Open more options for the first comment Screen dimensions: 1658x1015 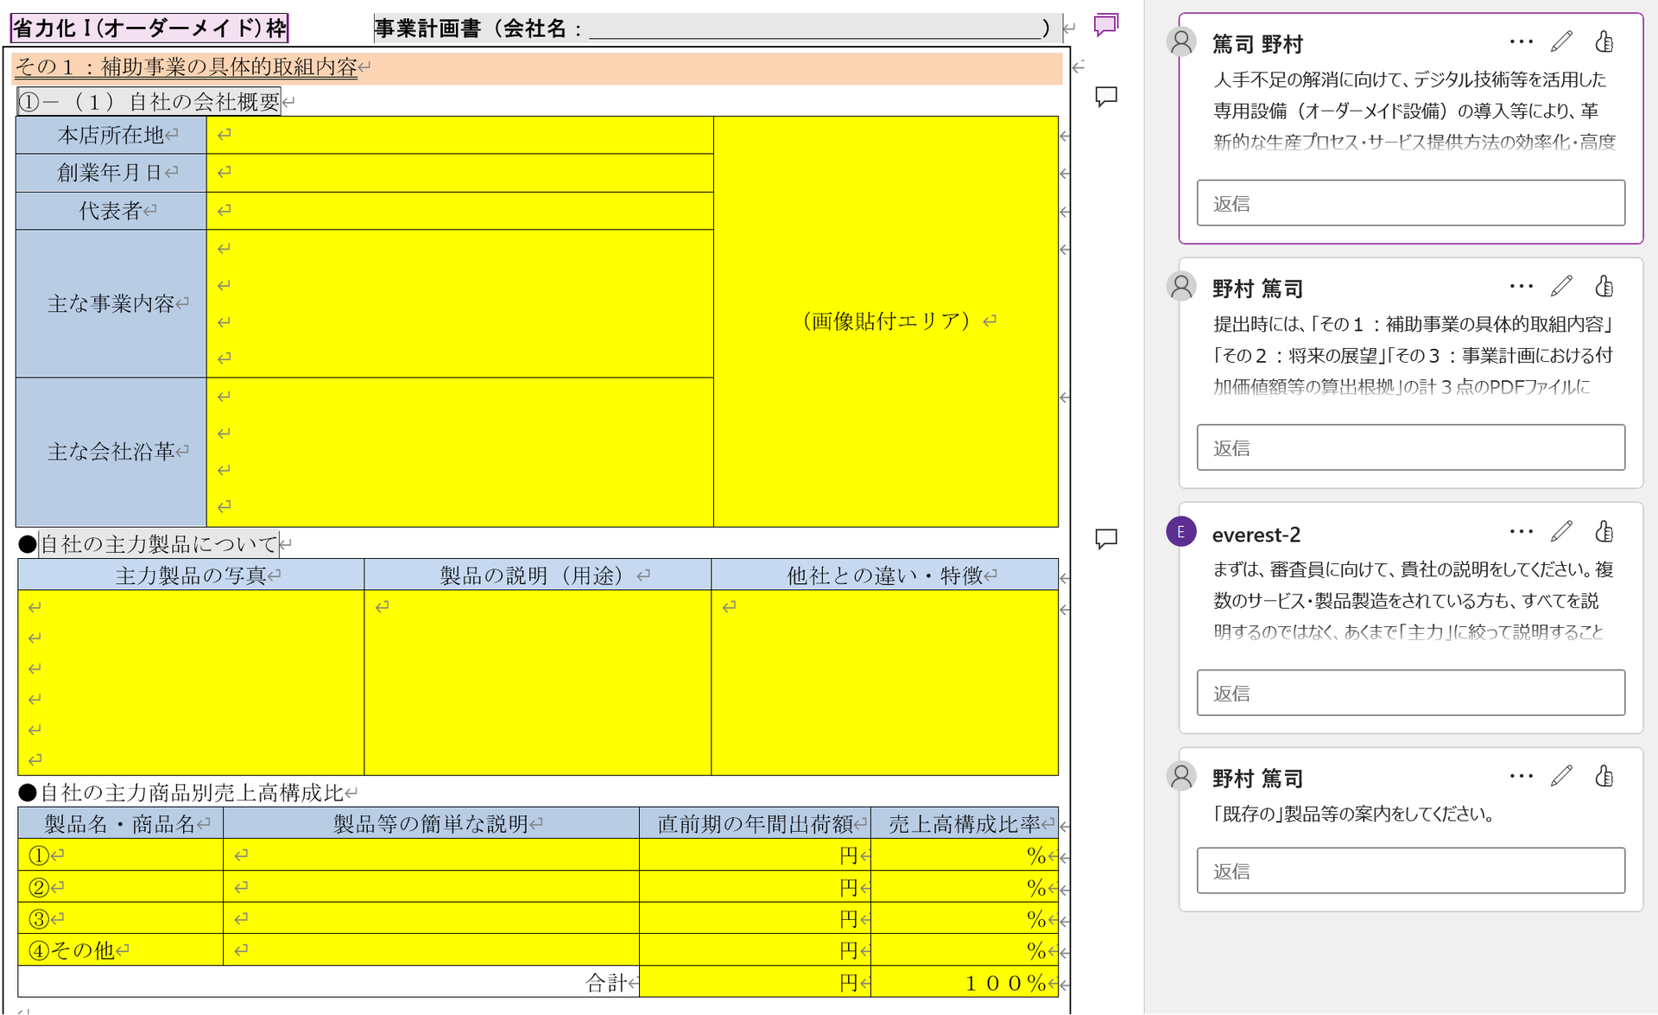[x=1521, y=41]
